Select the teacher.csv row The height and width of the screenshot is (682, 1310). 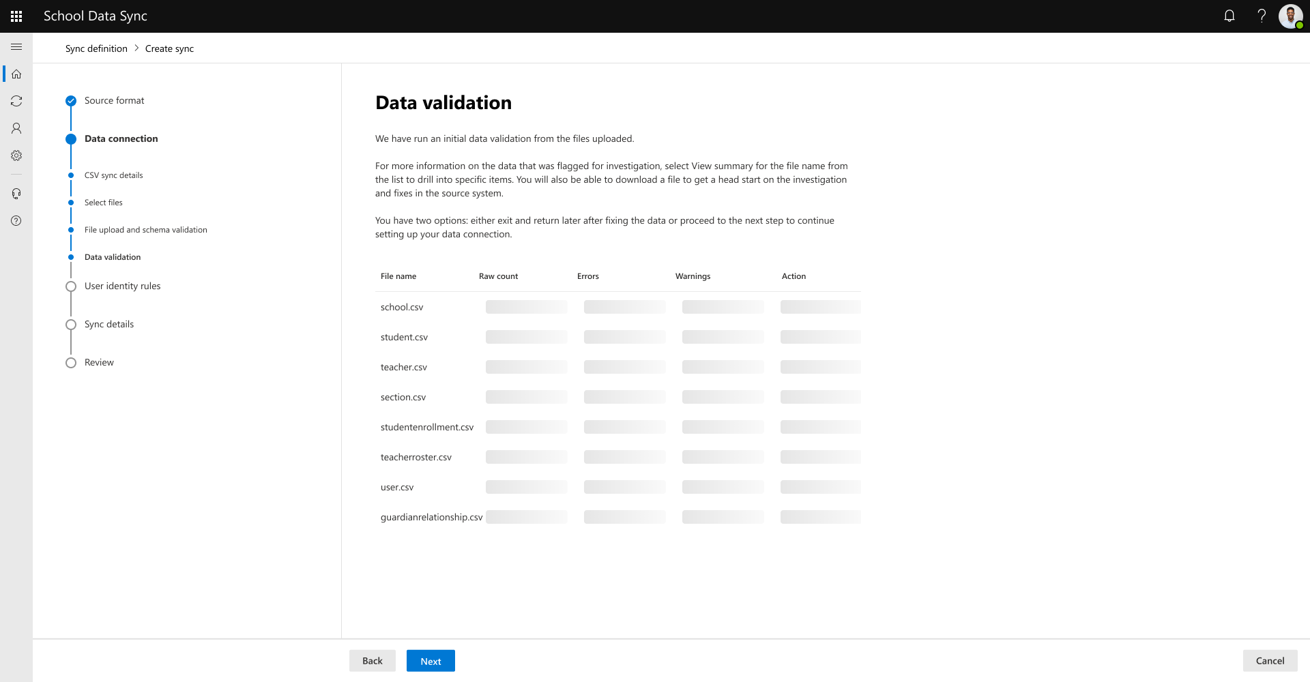(x=618, y=367)
